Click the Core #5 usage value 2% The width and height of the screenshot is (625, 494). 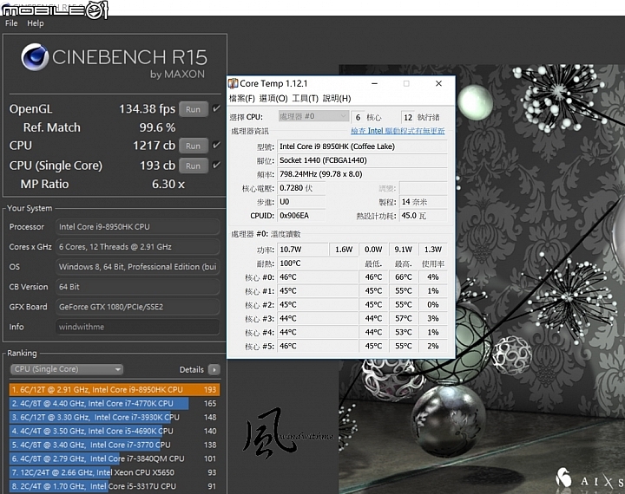[x=433, y=346]
